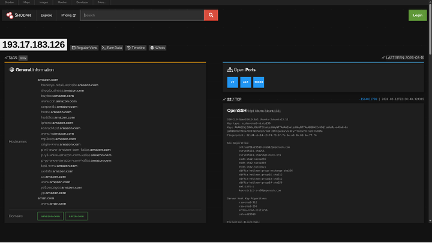Click the Explore navigation link
The width and height of the screenshot is (432, 243).
coord(46,15)
